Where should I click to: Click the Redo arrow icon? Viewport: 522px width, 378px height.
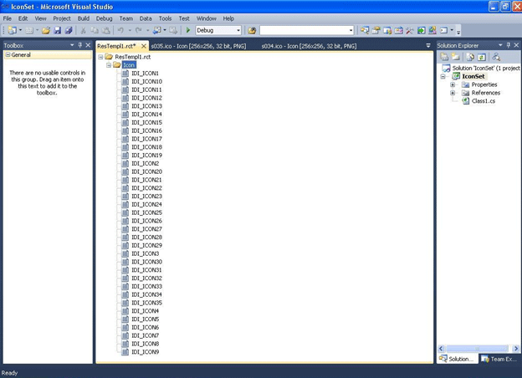(139, 30)
